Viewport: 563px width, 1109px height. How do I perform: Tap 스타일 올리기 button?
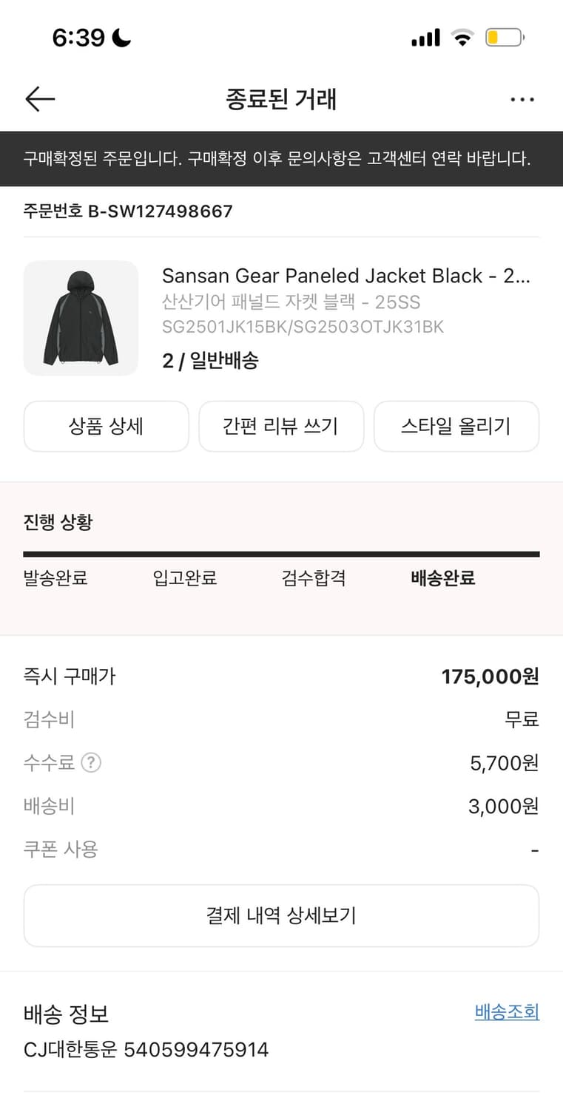click(456, 427)
